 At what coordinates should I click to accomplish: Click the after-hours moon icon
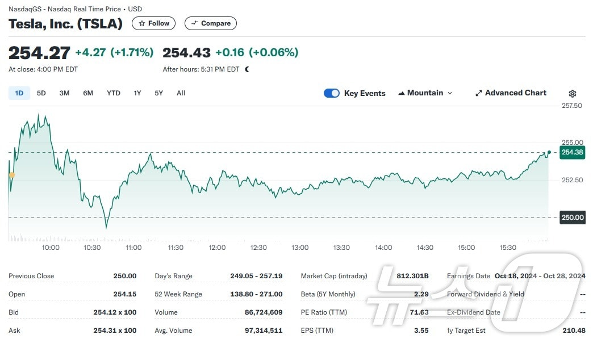click(x=247, y=69)
